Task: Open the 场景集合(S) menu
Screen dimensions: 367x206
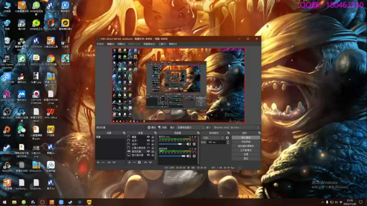Action: tap(150, 44)
